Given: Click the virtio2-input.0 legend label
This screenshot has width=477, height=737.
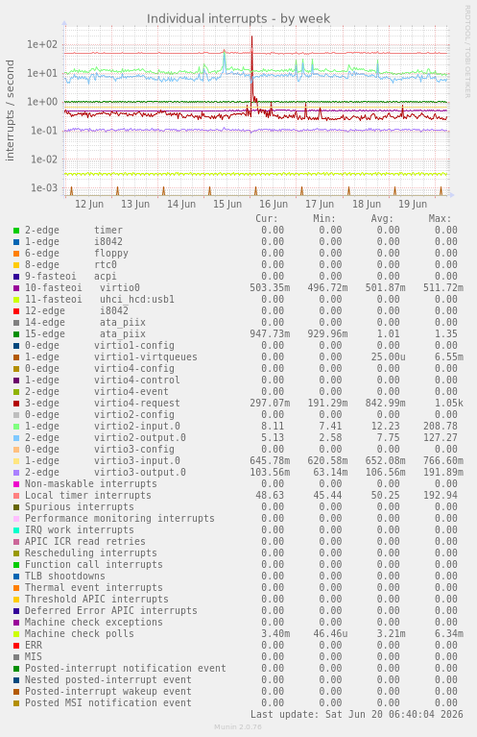Looking at the screenshot, I should coord(137,427).
